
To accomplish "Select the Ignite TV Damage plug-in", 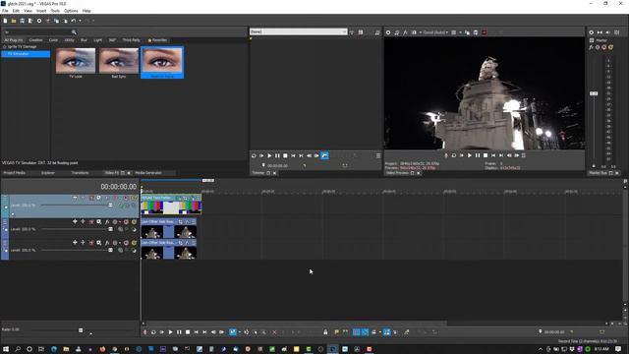I will [22, 47].
